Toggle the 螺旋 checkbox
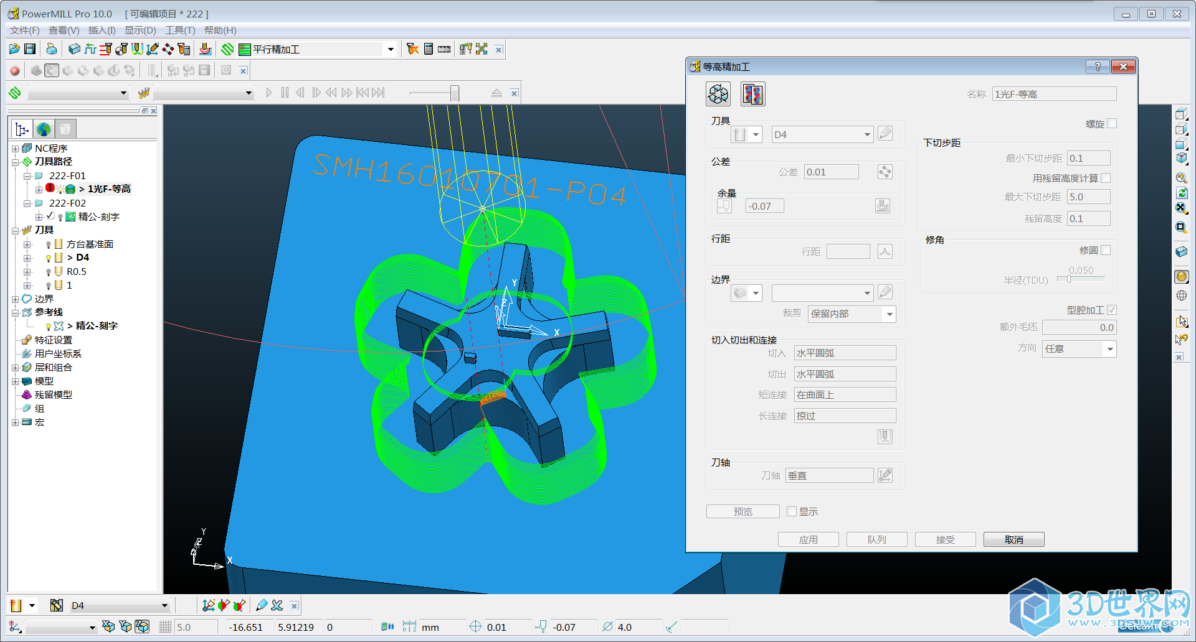 (1112, 123)
